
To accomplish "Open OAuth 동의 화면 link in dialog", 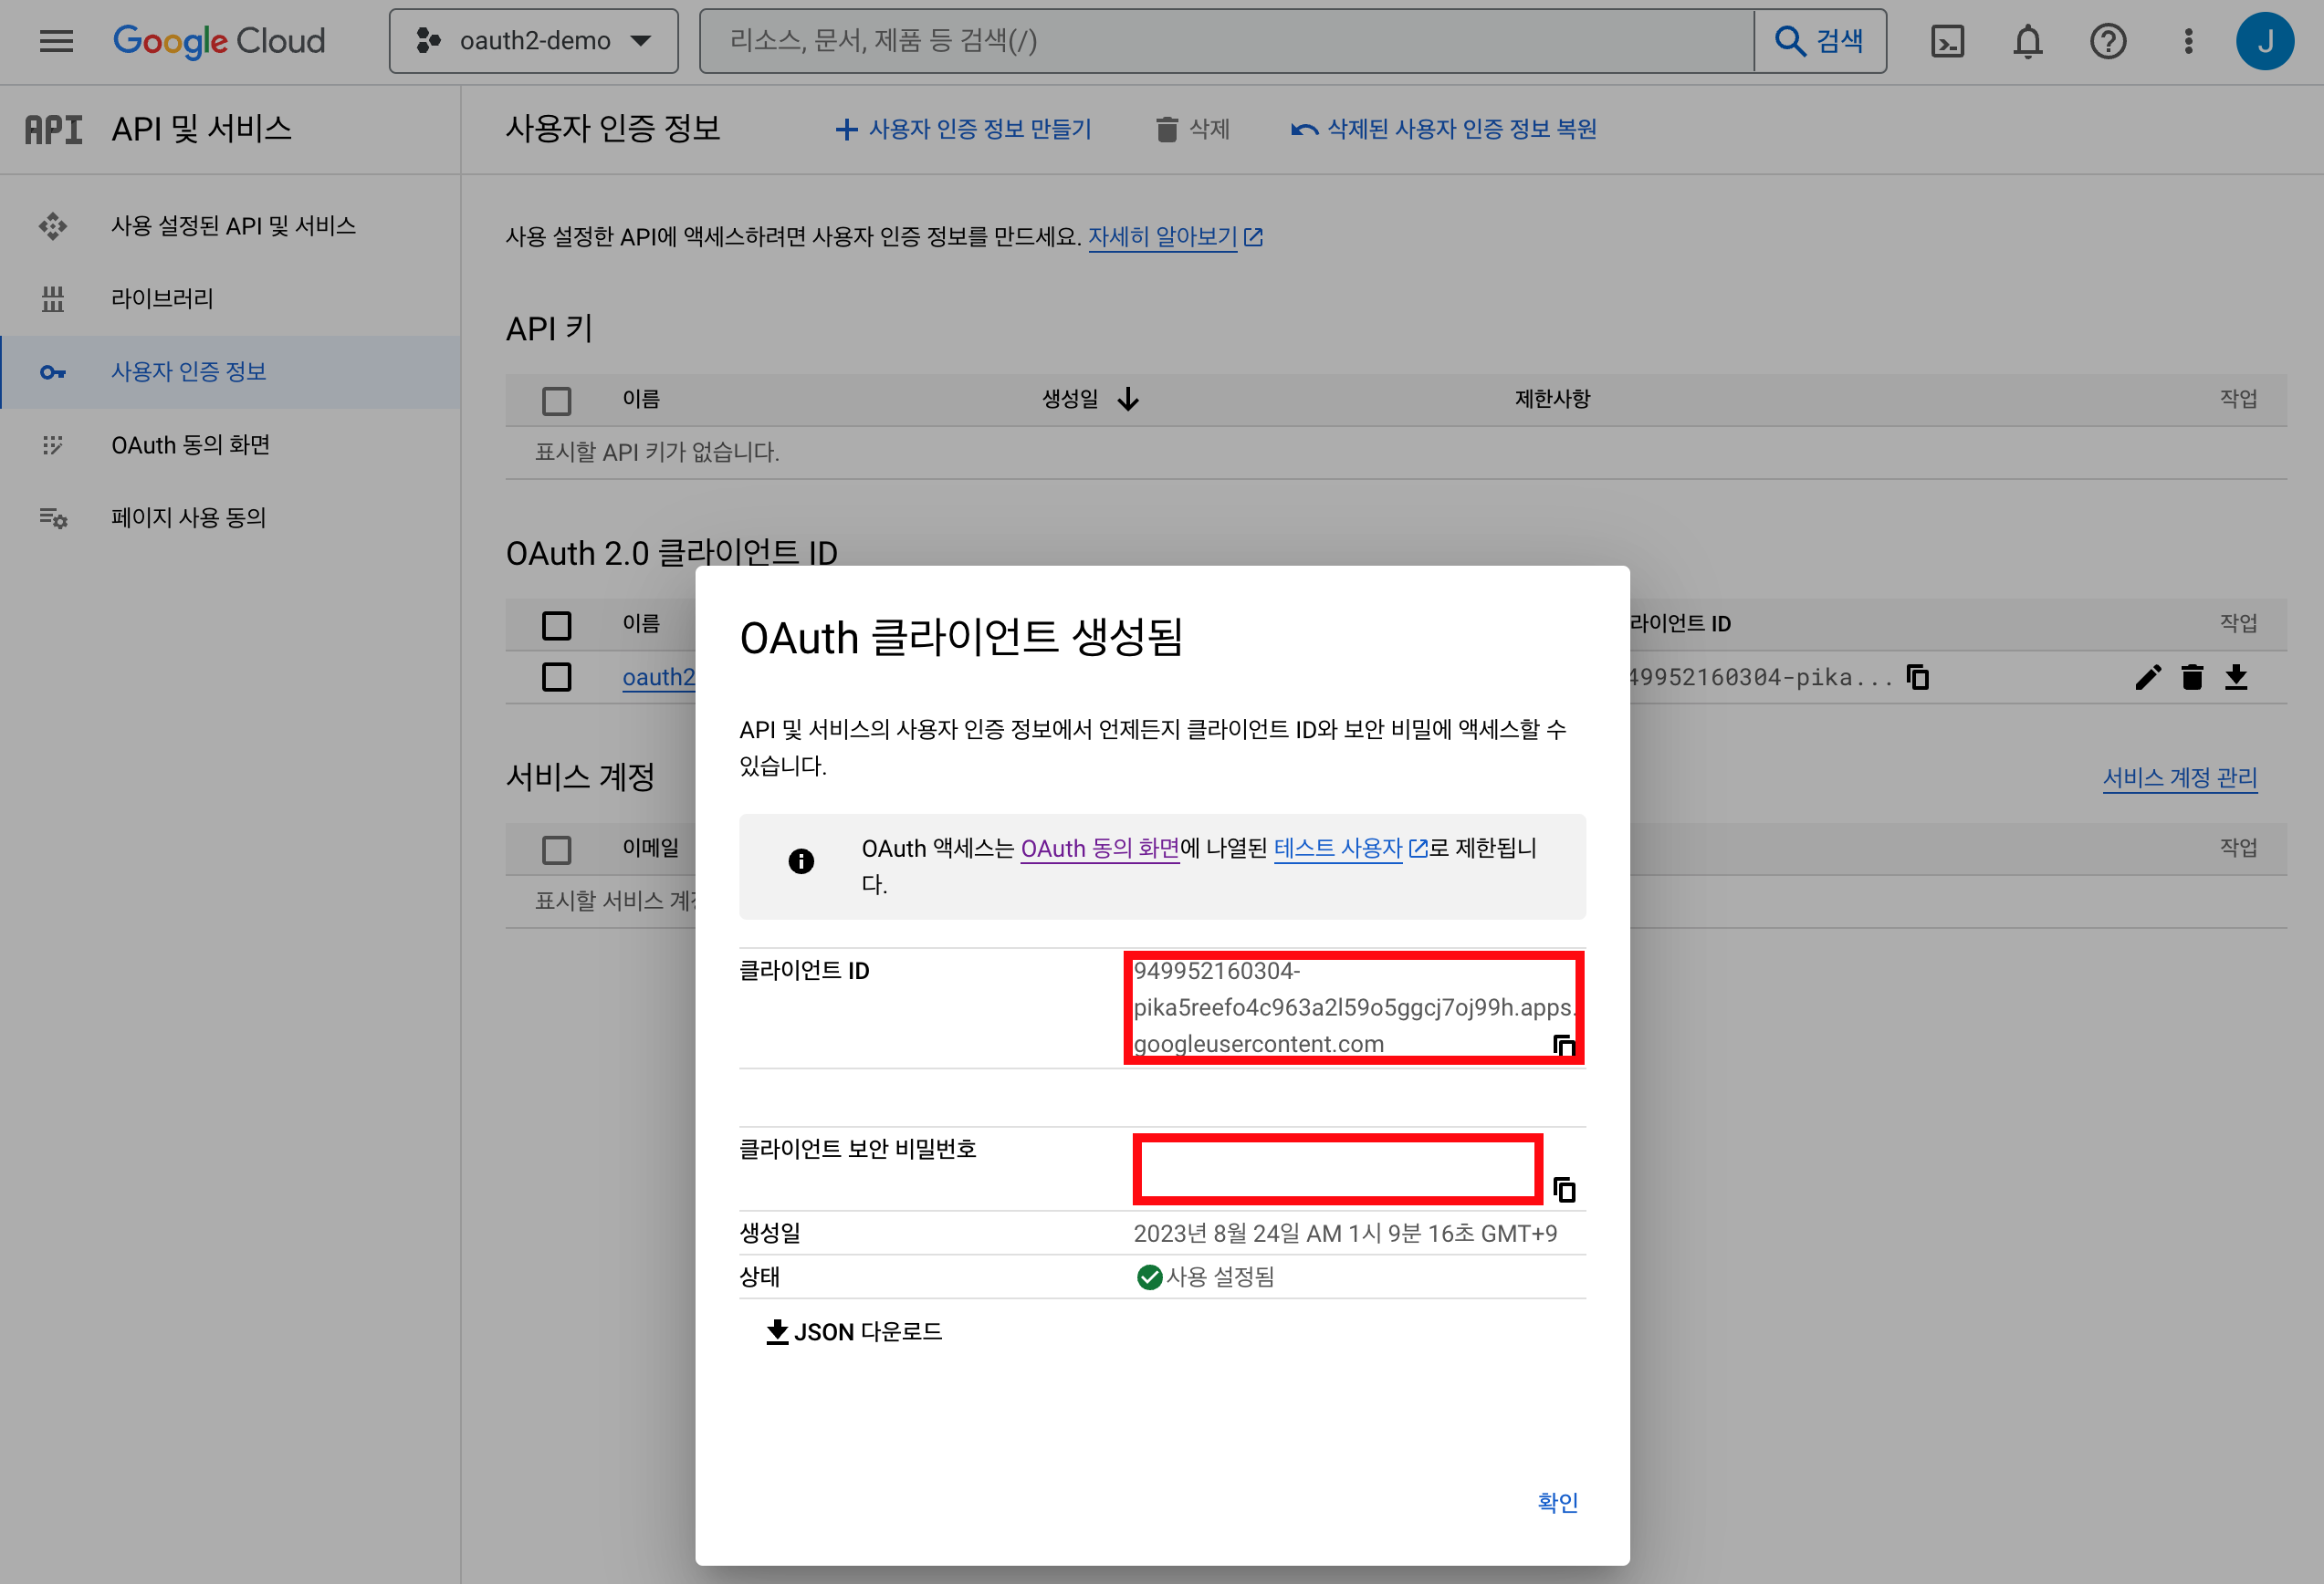I will click(x=1100, y=849).
